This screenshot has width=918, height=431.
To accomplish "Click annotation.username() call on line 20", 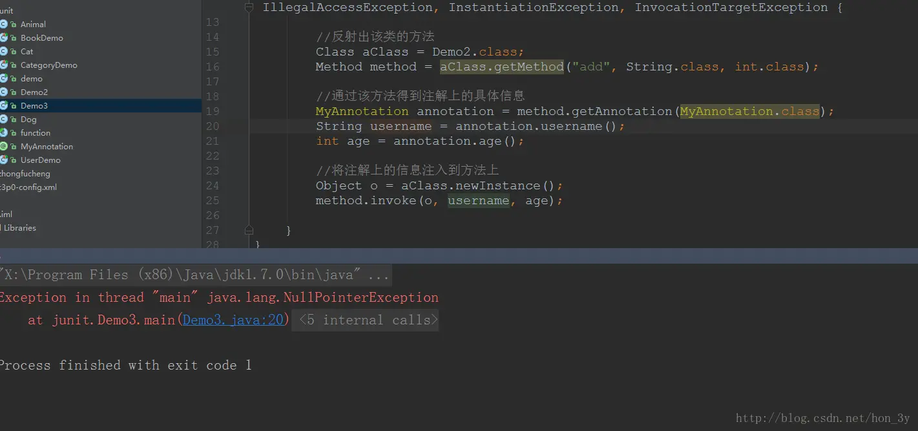I will pos(536,126).
